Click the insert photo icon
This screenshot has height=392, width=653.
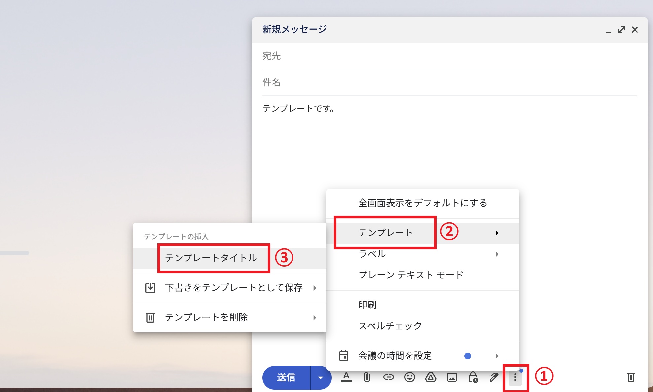(452, 377)
